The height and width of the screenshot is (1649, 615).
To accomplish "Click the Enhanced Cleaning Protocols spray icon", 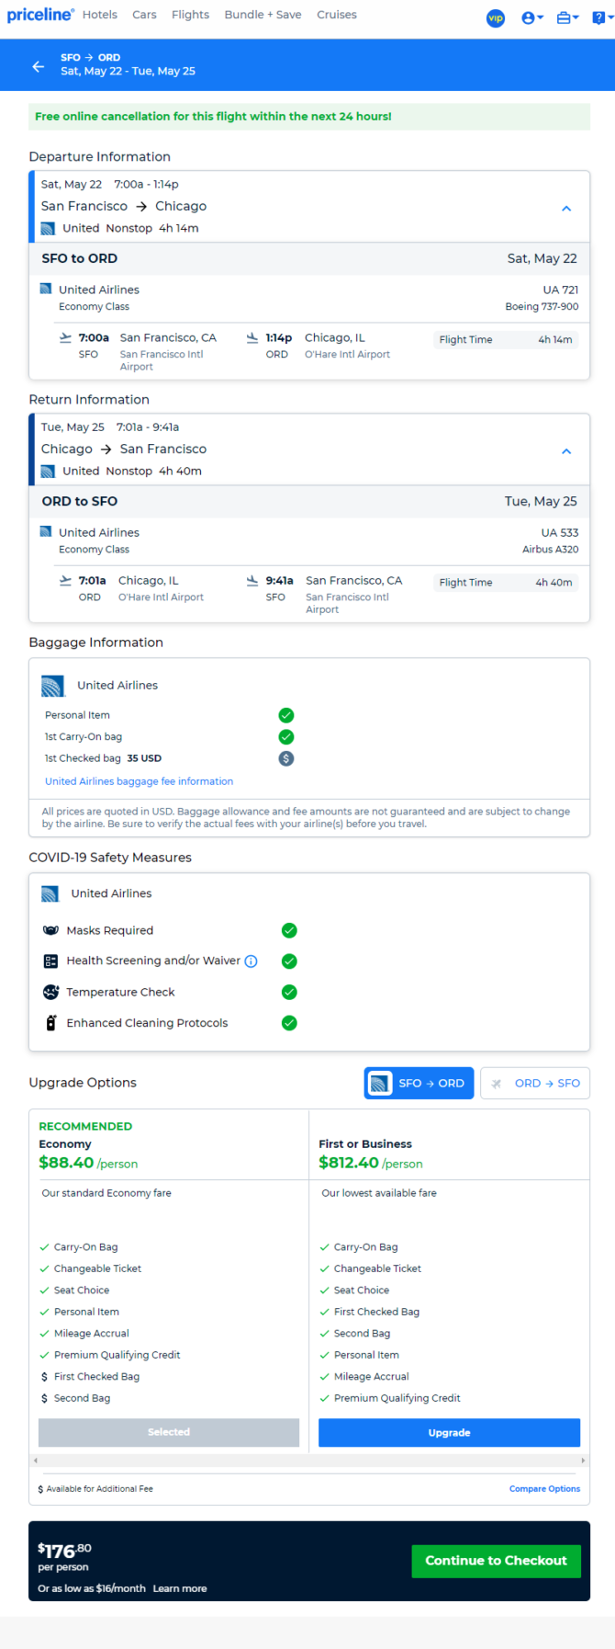I will tap(51, 1023).
